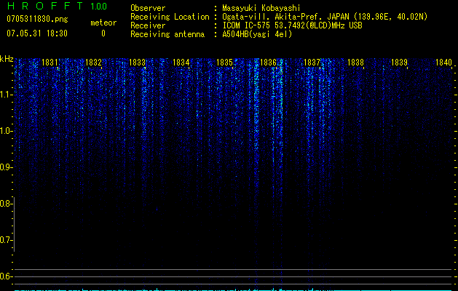Click the 1834 time marker
This screenshot has width=458, height=291.
coord(181,63)
